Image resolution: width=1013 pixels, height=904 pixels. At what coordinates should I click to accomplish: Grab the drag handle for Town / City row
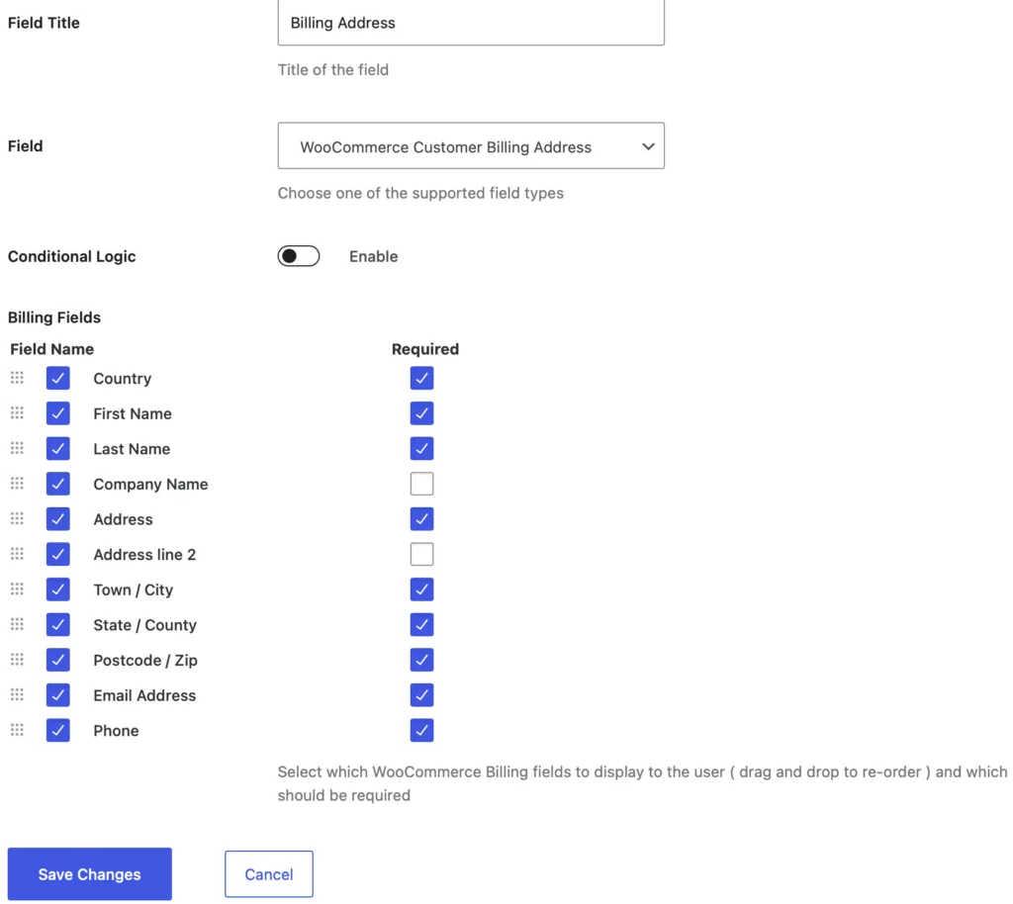click(x=17, y=588)
